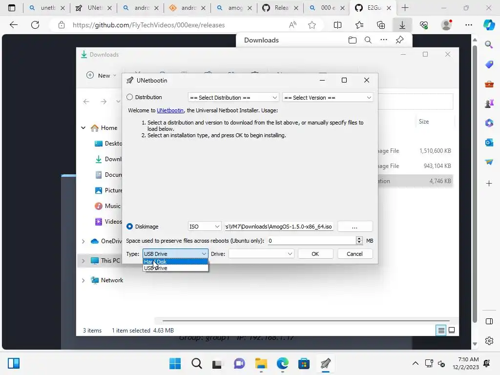The height and width of the screenshot is (375, 500).
Task: Choose USB Drive in the open list
Action: coord(175,268)
